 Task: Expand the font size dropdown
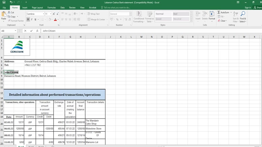pos(51,14)
